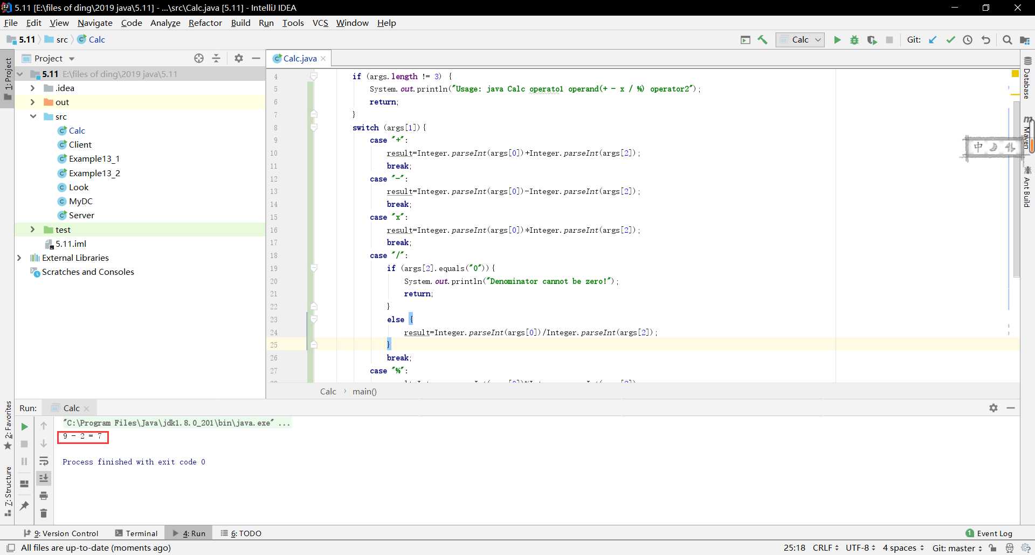Open the Analyze menu

click(165, 23)
